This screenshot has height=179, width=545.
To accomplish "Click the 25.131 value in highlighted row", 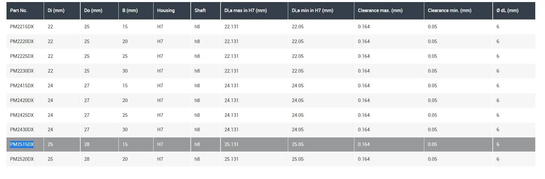I will pos(231,144).
